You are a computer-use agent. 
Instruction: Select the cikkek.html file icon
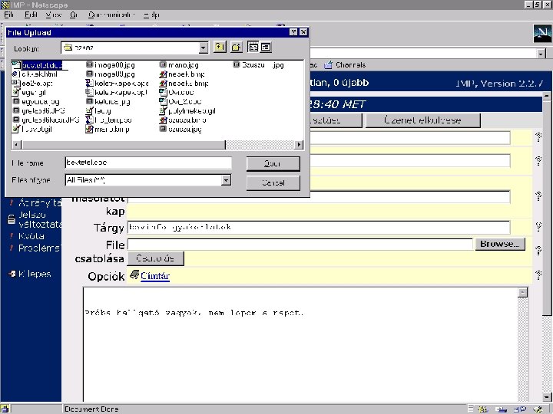pos(15,74)
